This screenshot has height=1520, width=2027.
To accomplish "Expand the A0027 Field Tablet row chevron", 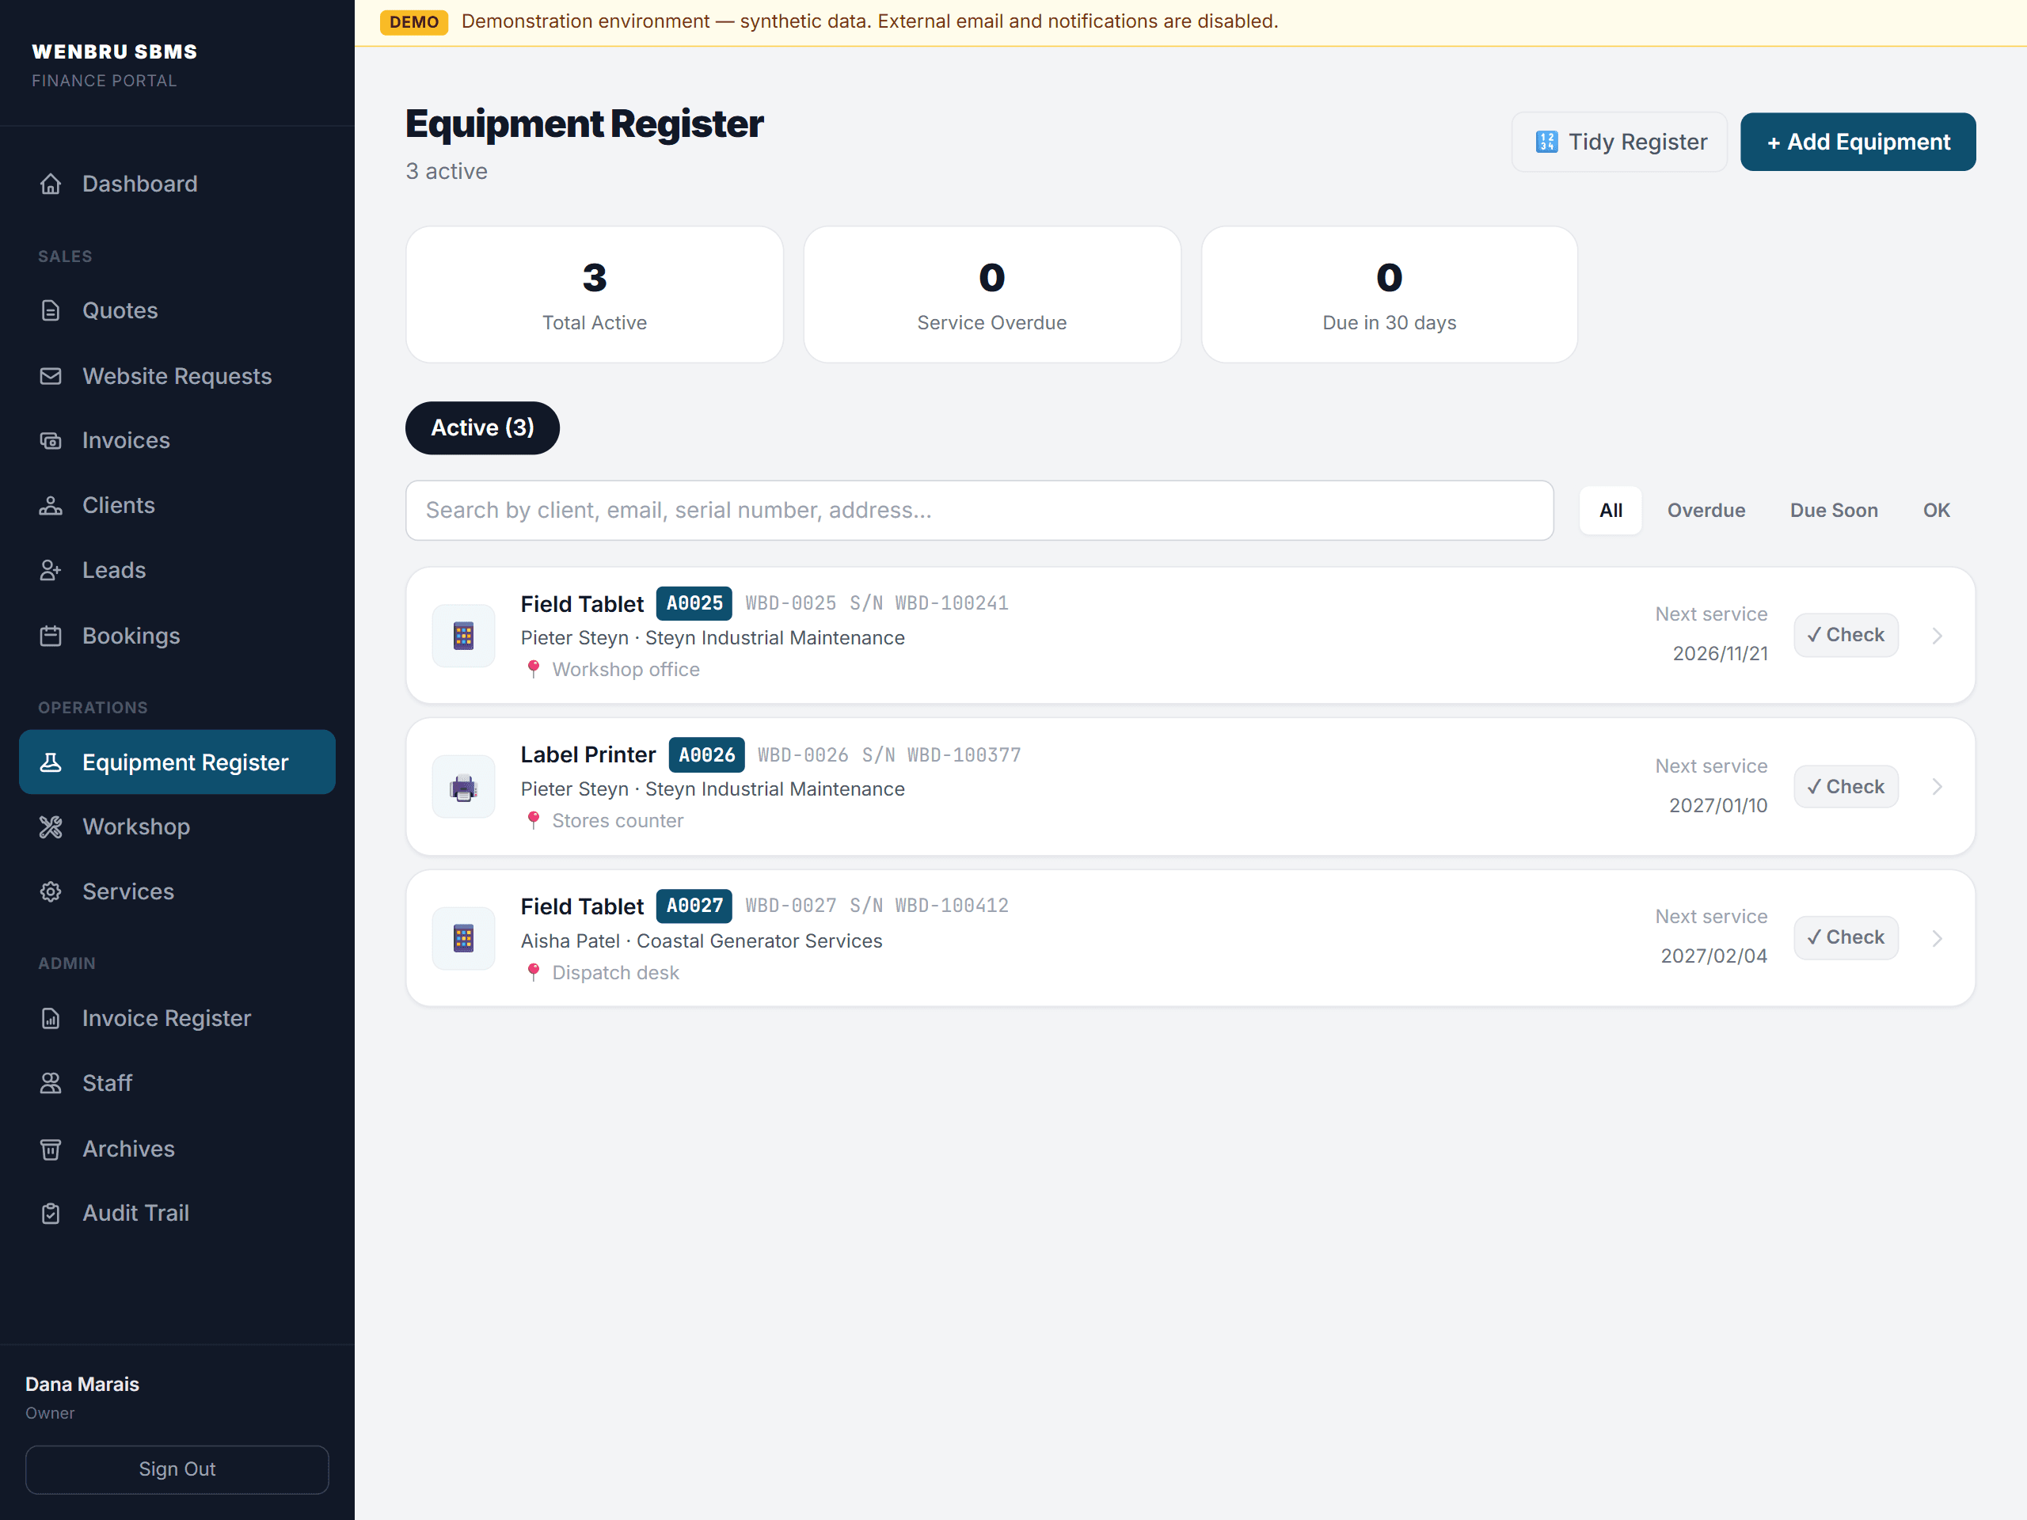I will point(1936,937).
